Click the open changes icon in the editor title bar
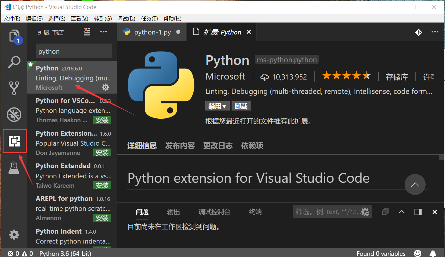445x257 pixels. point(419,32)
